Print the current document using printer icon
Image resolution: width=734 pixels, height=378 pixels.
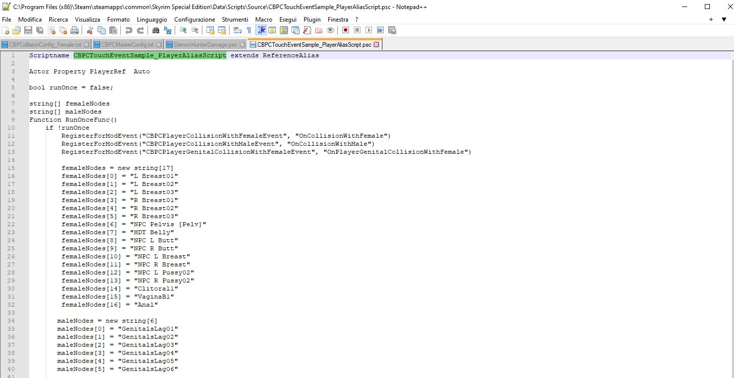coord(74,30)
